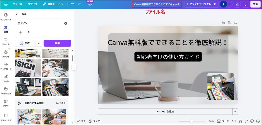262x125 pixels.
Task: Open the assistant robot icon
Action: (258, 121)
